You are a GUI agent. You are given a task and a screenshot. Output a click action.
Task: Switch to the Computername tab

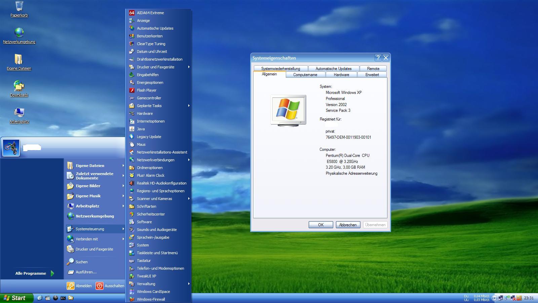click(x=305, y=75)
